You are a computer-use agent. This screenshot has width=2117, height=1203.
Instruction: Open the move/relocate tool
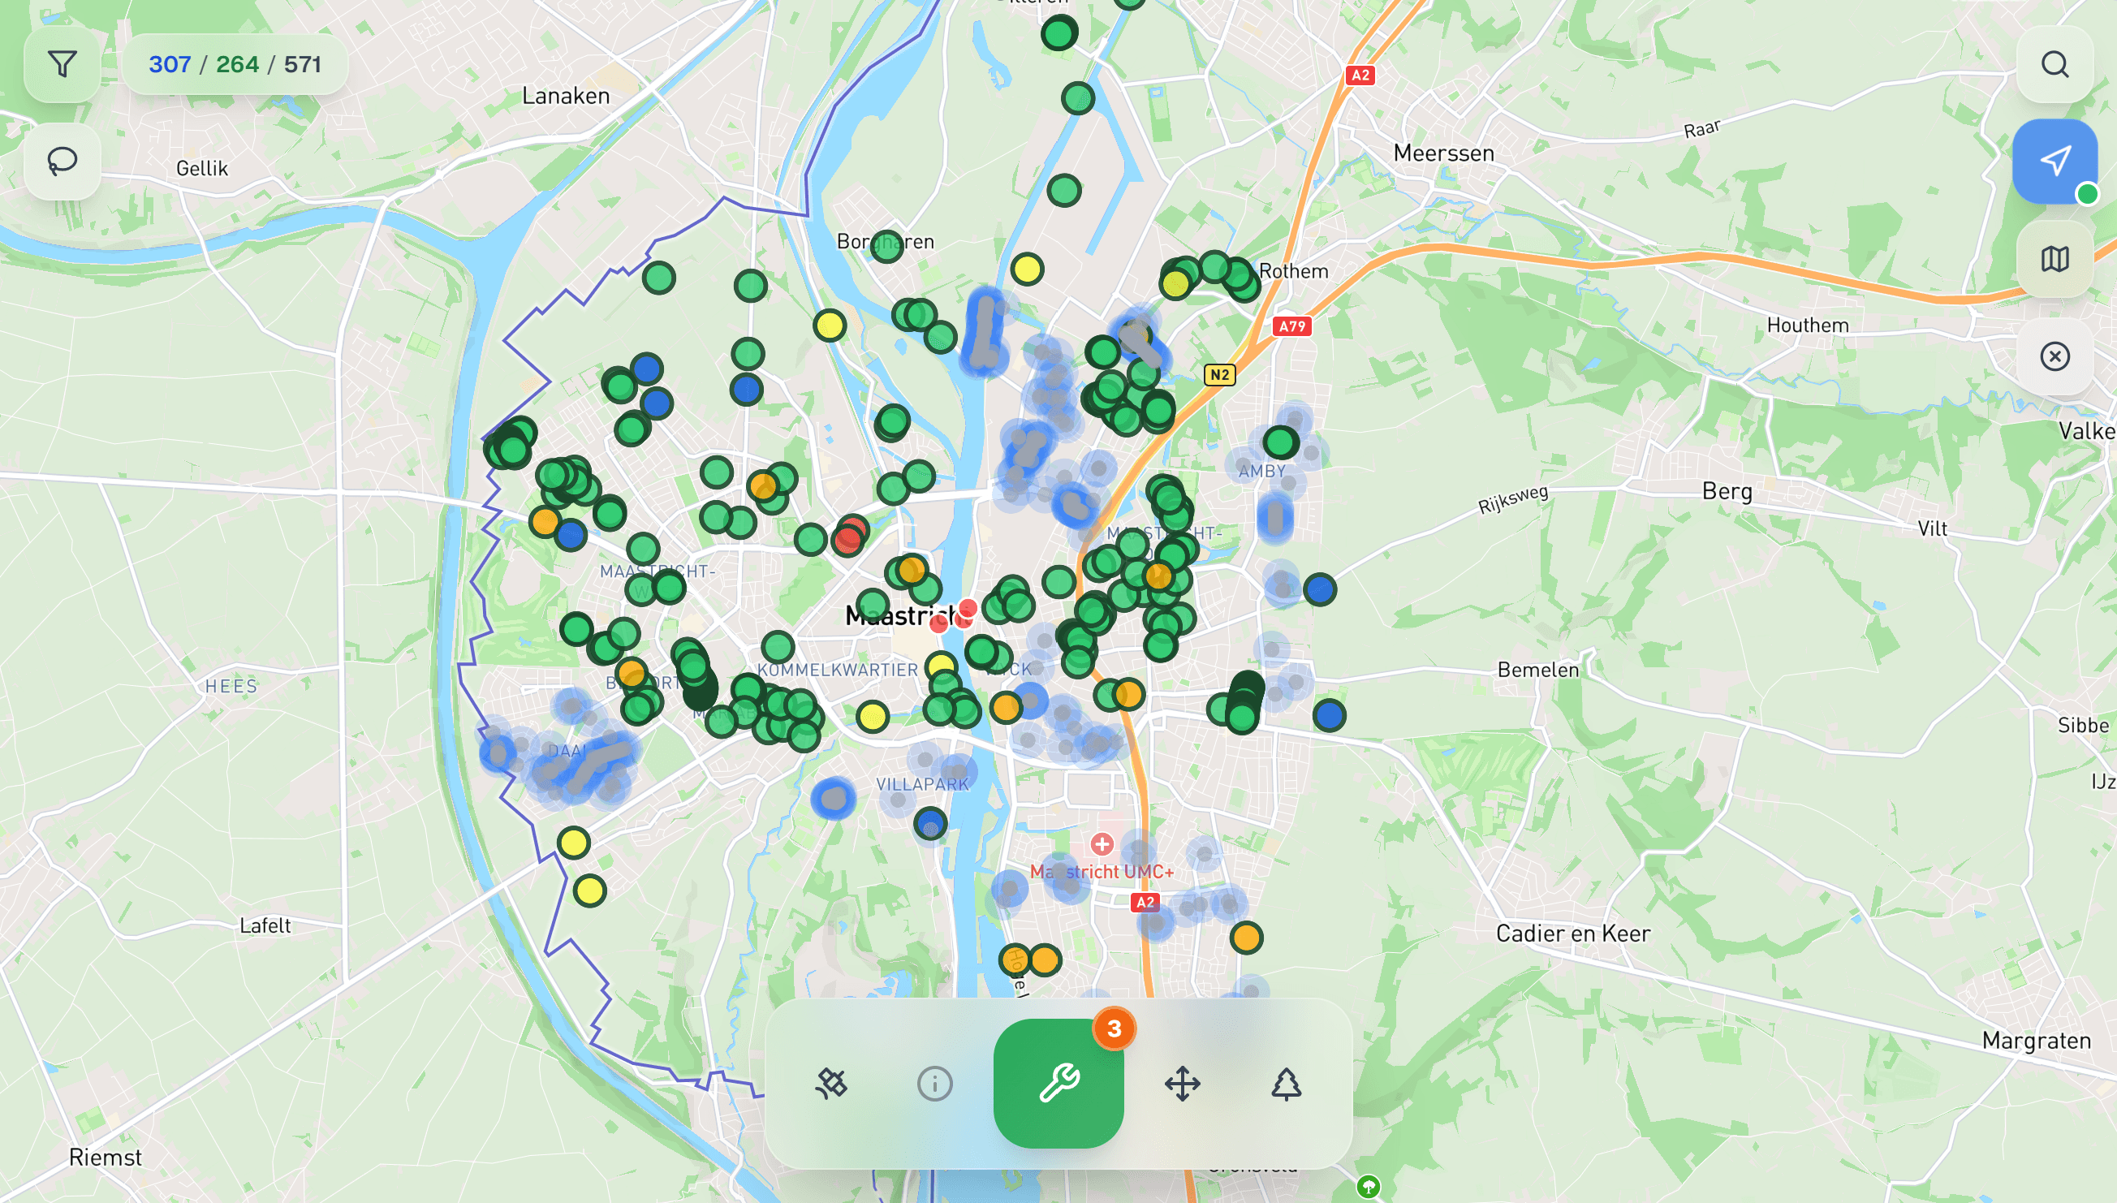pyautogui.click(x=1183, y=1084)
